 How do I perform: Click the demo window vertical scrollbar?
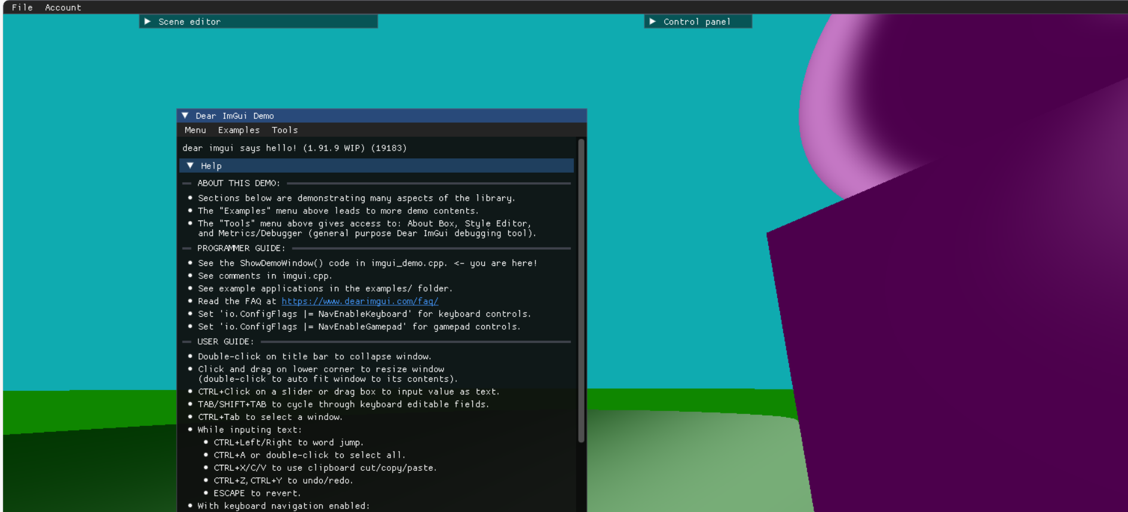(x=581, y=290)
